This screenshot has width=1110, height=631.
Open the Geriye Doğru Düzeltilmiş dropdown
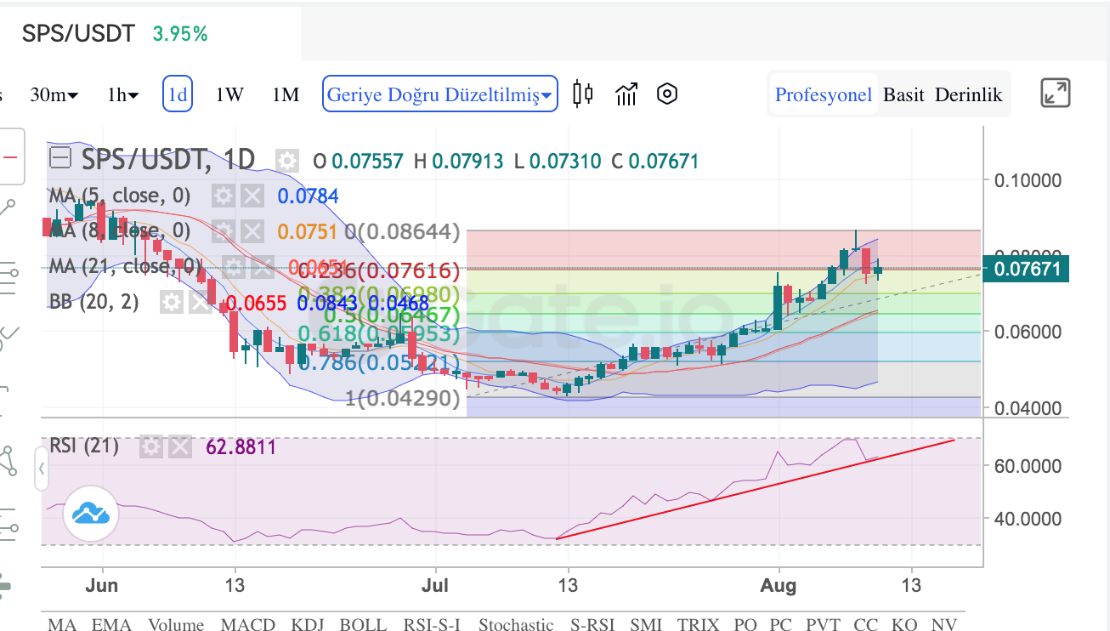pyautogui.click(x=440, y=94)
